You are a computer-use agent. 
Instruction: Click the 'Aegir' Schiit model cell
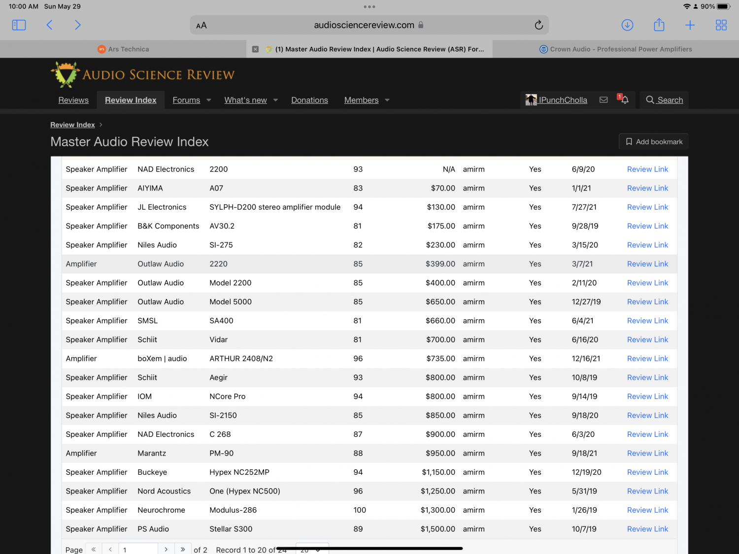pyautogui.click(x=218, y=378)
